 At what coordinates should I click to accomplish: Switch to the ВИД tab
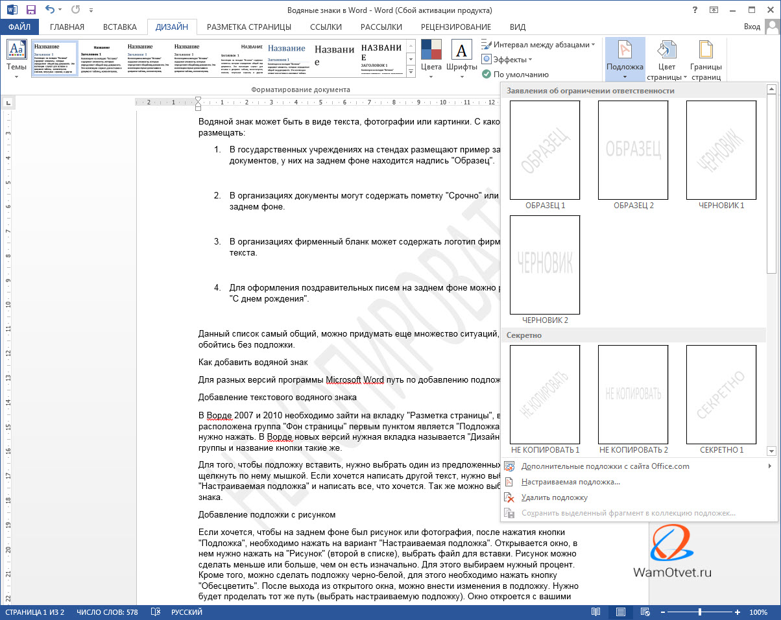coord(518,27)
